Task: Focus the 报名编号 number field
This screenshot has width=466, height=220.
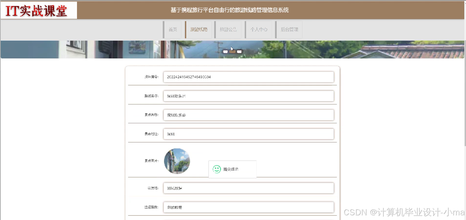Action: tap(248, 77)
